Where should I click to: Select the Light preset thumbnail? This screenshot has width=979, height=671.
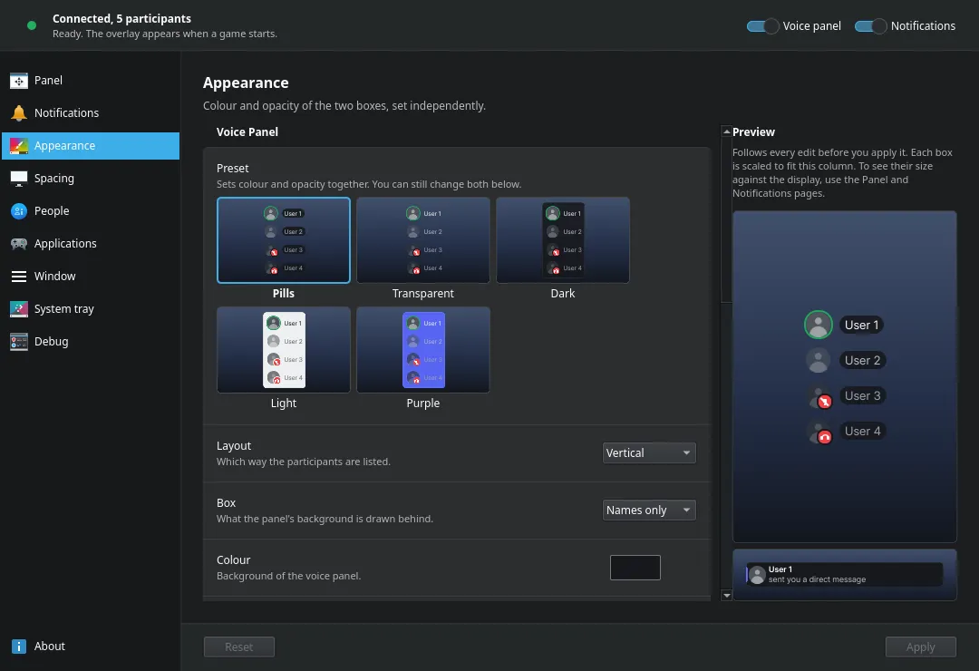pos(284,350)
